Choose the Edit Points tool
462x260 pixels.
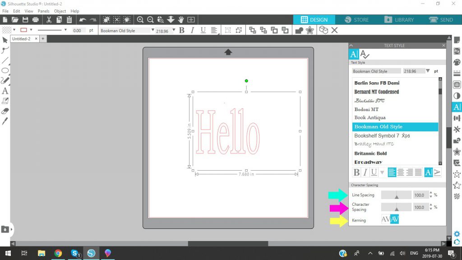click(x=5, y=50)
